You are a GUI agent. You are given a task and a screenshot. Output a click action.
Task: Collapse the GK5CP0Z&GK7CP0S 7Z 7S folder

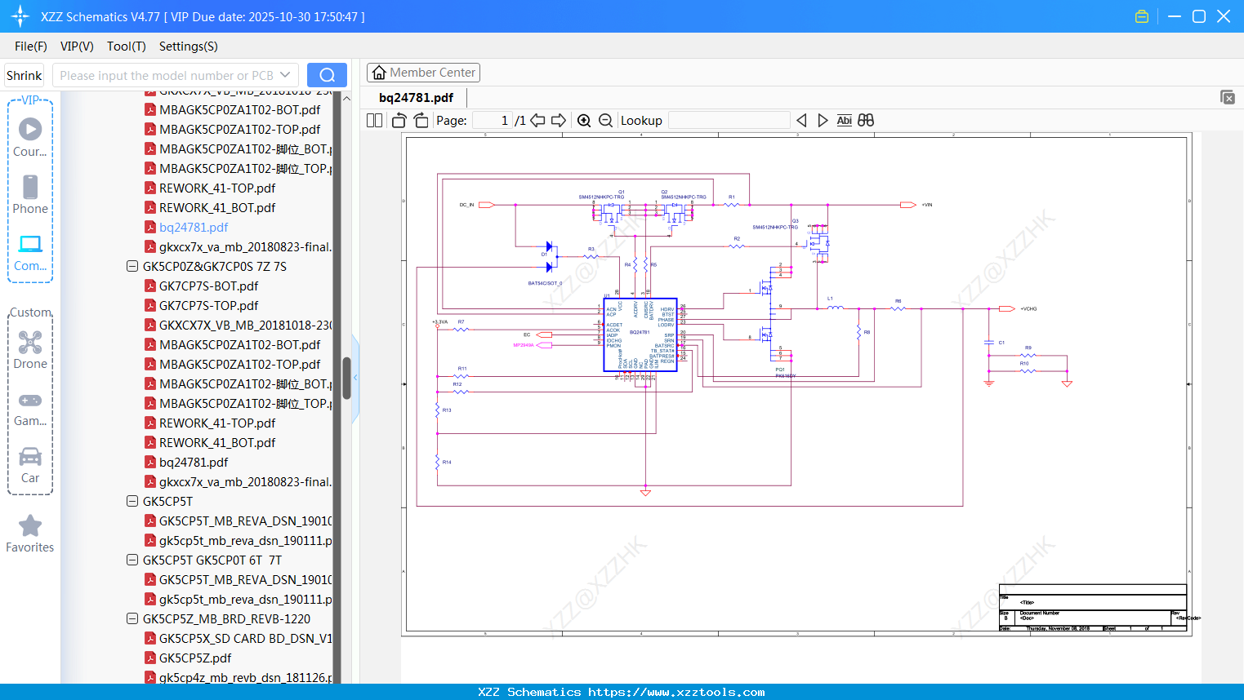click(132, 267)
